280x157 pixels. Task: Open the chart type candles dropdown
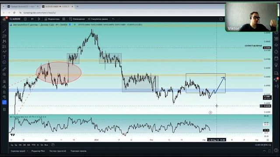[39, 19]
